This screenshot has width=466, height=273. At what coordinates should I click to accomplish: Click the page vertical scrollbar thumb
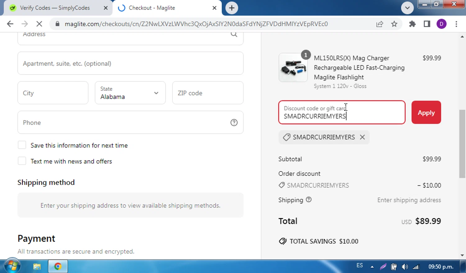click(462, 143)
